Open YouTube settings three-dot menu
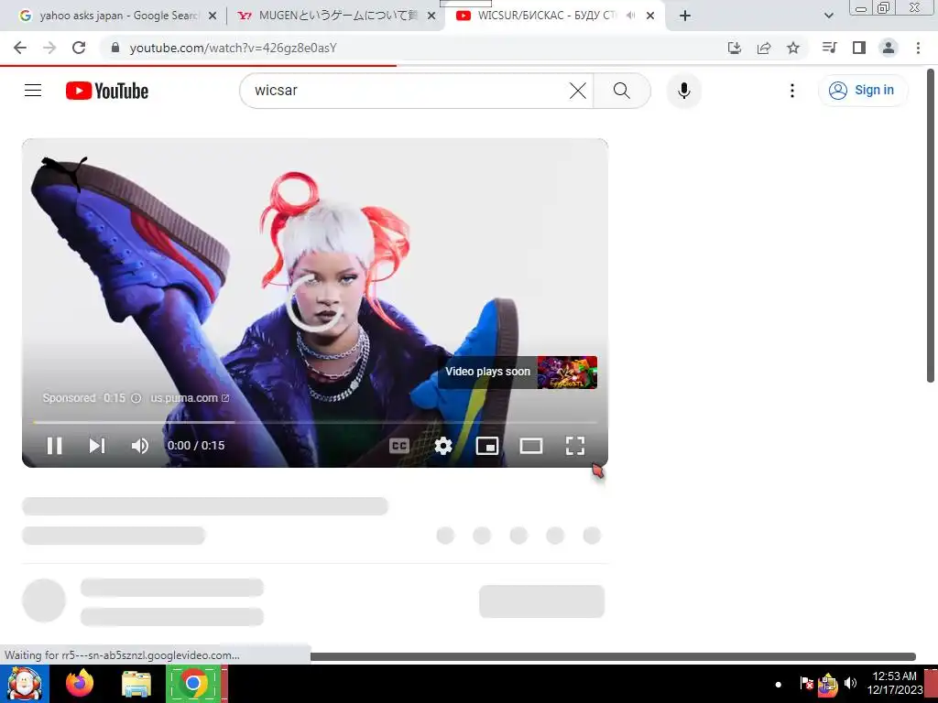Image resolution: width=938 pixels, height=703 pixels. 792,91
